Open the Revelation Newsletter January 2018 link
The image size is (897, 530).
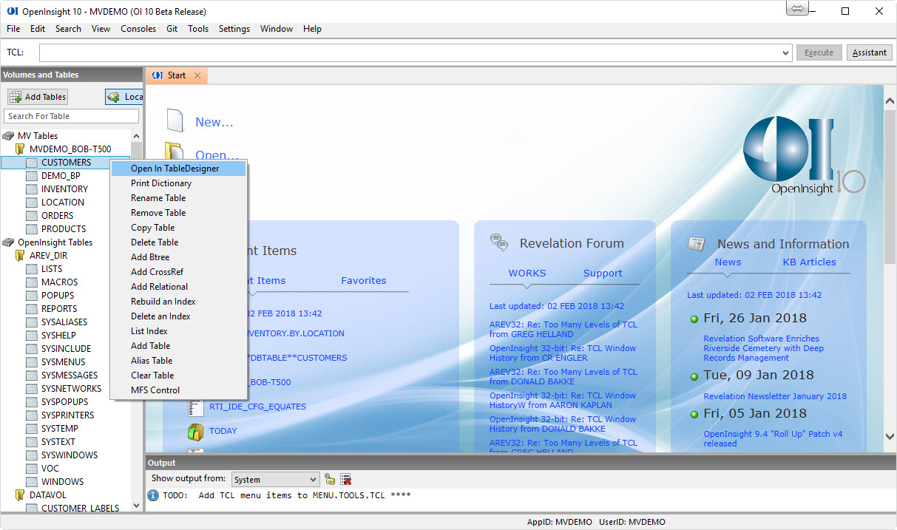click(775, 396)
